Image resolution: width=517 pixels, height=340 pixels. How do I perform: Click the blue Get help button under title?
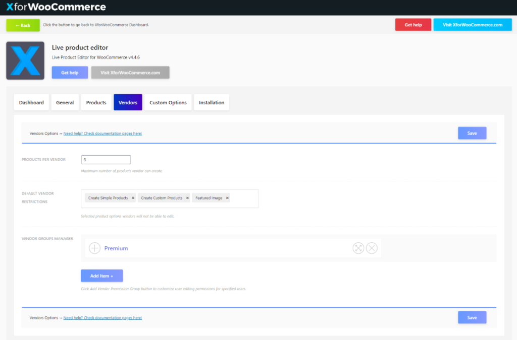70,73
